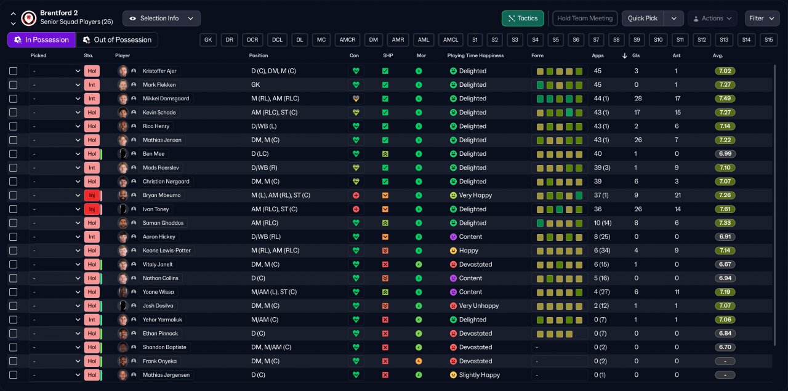Select the checkbox beside Kevin Schade
This screenshot has width=788, height=391.
click(14, 113)
